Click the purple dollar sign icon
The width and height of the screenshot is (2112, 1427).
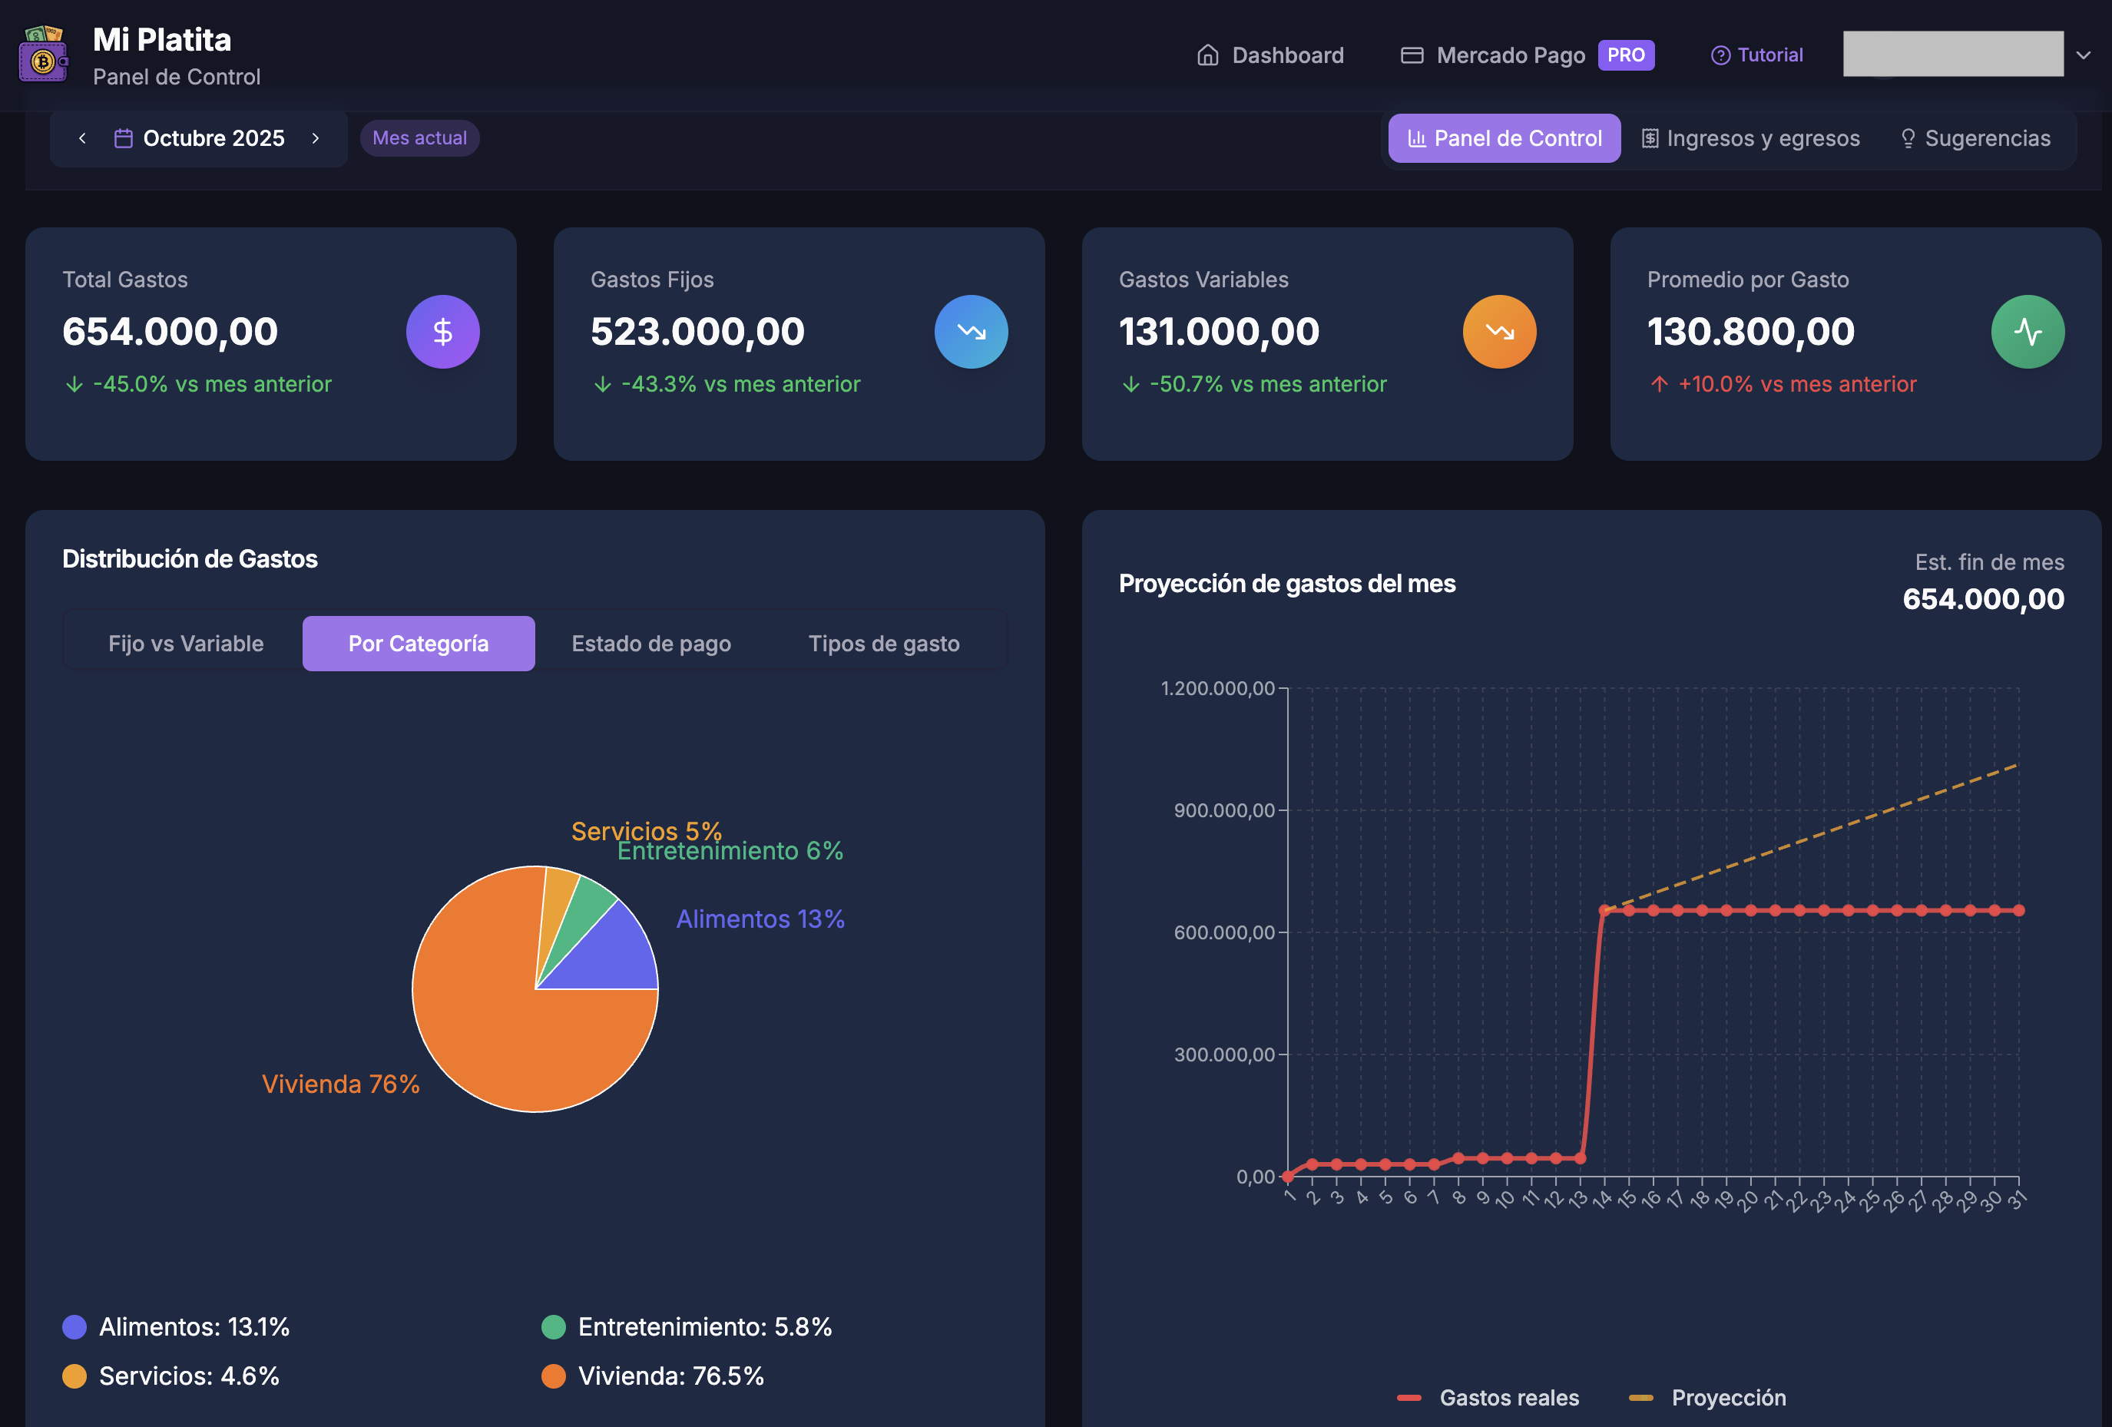[x=442, y=332]
